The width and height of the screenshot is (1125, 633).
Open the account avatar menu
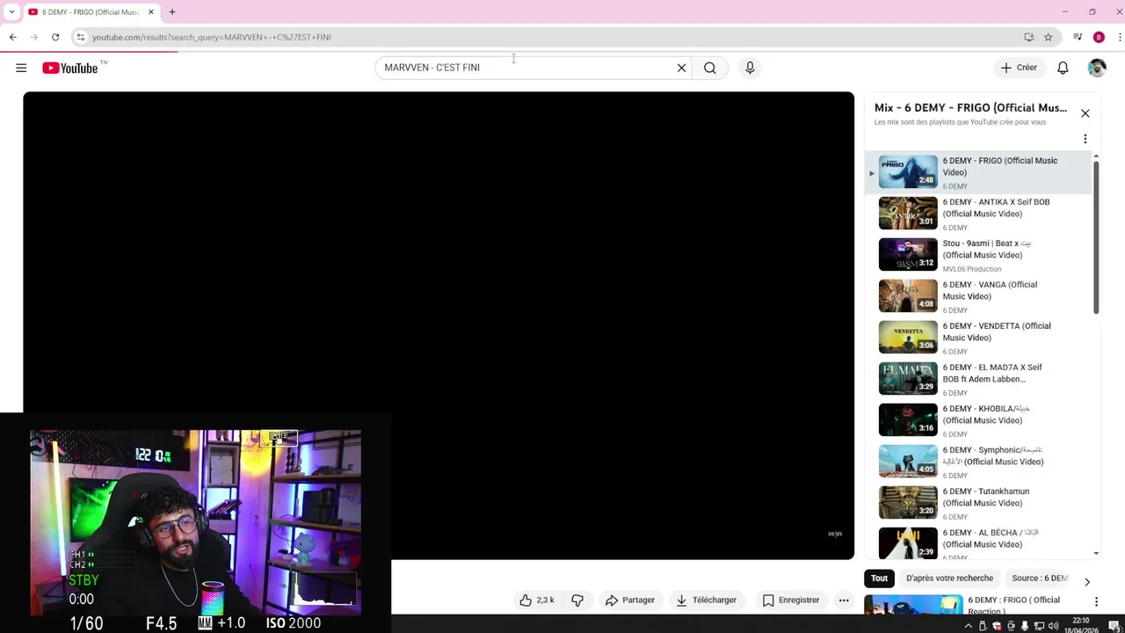click(1097, 68)
